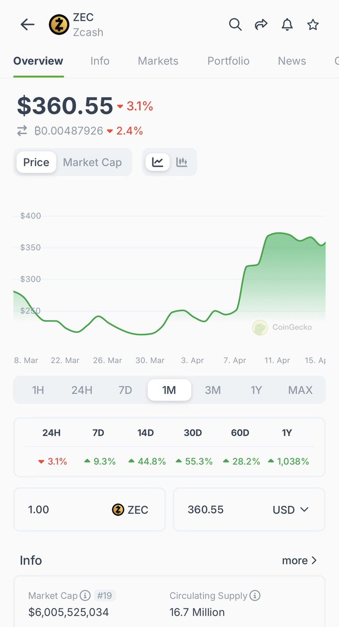Expand Info section via more chevron
Image resolution: width=339 pixels, height=627 pixels.
pyautogui.click(x=299, y=560)
